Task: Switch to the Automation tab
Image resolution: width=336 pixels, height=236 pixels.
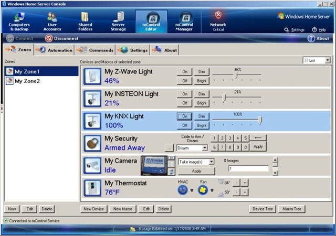Action: [54, 50]
